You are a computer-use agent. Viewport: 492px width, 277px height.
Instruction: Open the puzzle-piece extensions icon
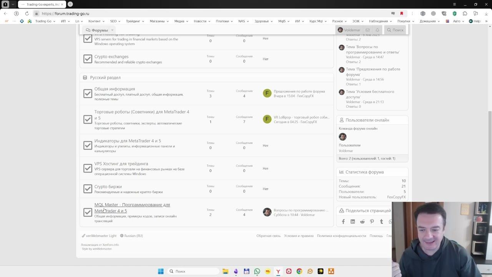[465, 13]
